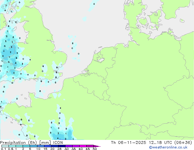This screenshot has height=150, width=194.
Task: Click the 0.5–1 mm legend color swatch
Action: tap(12, 146)
